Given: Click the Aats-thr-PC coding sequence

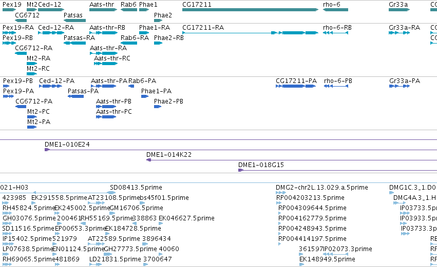Looking at the screenshot, I should click(x=106, y=117).
